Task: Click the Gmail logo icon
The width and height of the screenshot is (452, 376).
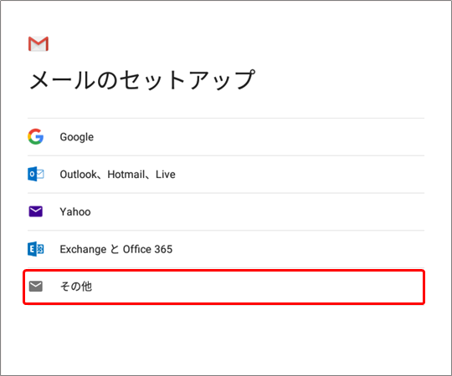Action: coord(38,43)
